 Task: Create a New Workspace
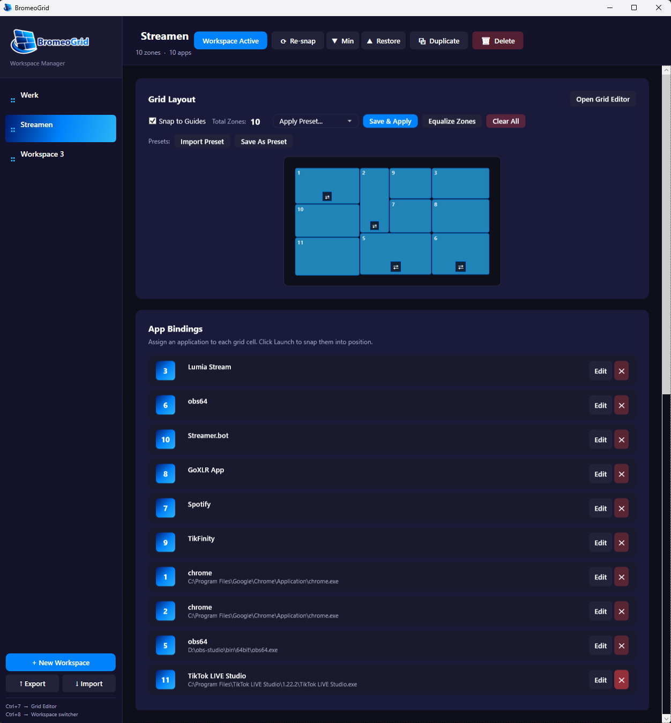point(61,662)
